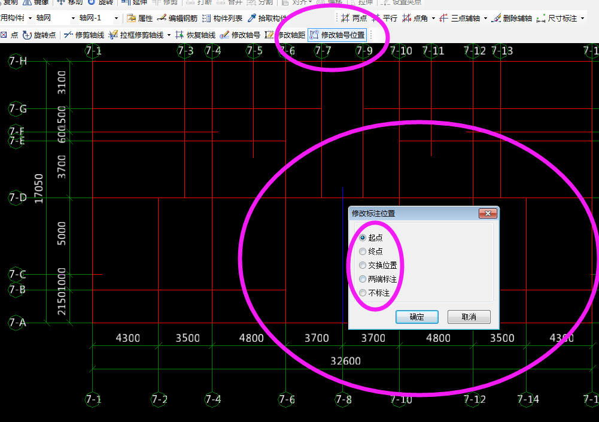The width and height of the screenshot is (599, 422).
Task: Pick the 平行 parallel auxiliary axis tool
Action: [385, 18]
